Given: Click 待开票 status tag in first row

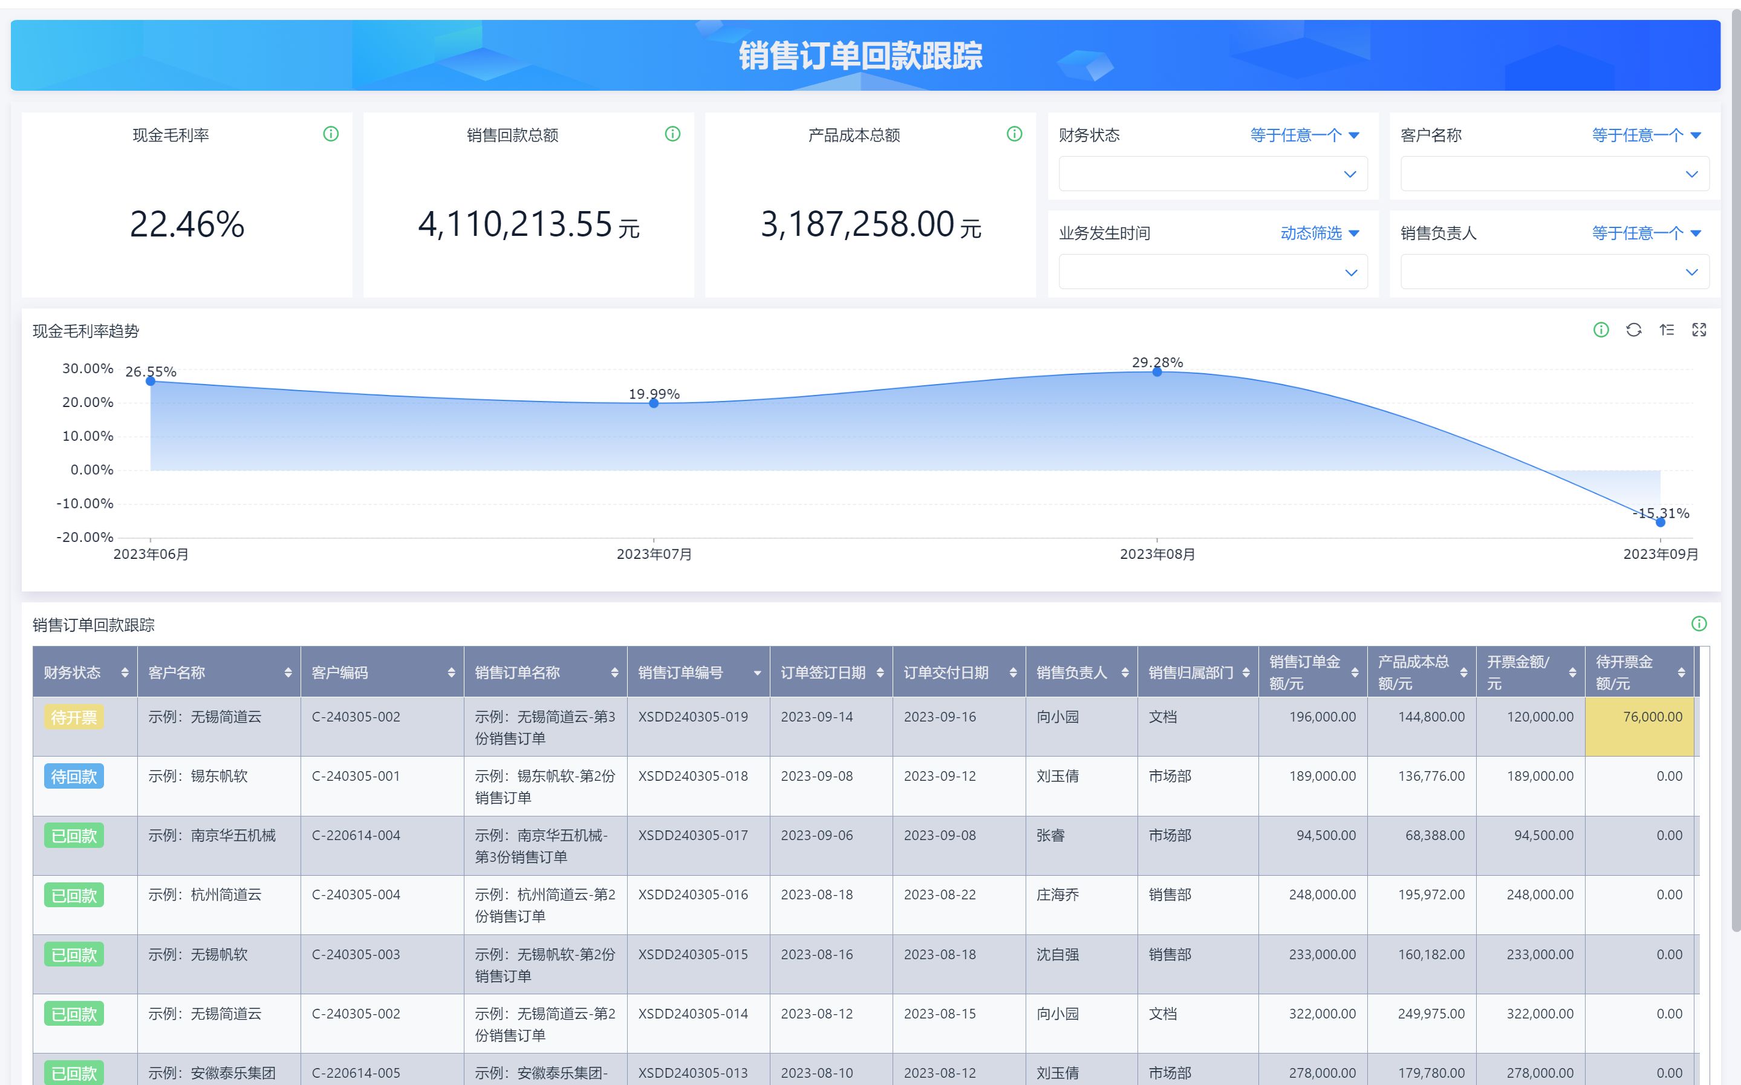Looking at the screenshot, I should pyautogui.click(x=74, y=717).
